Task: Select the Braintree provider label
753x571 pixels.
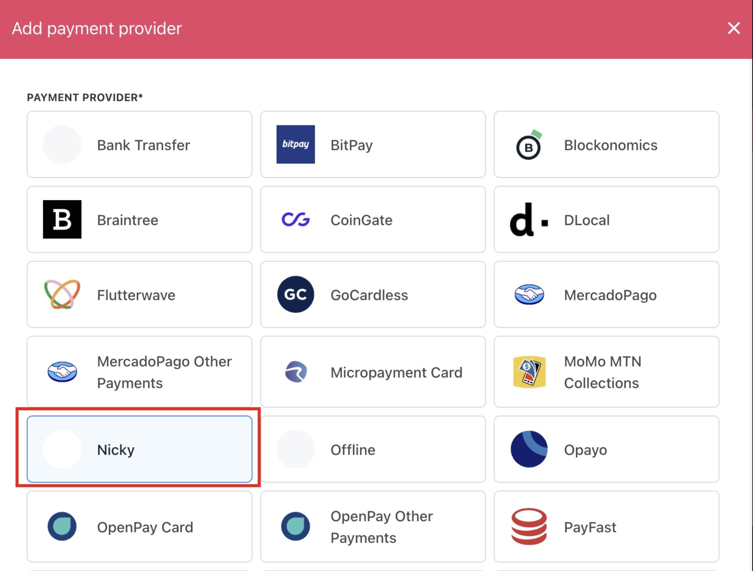Action: point(128,220)
